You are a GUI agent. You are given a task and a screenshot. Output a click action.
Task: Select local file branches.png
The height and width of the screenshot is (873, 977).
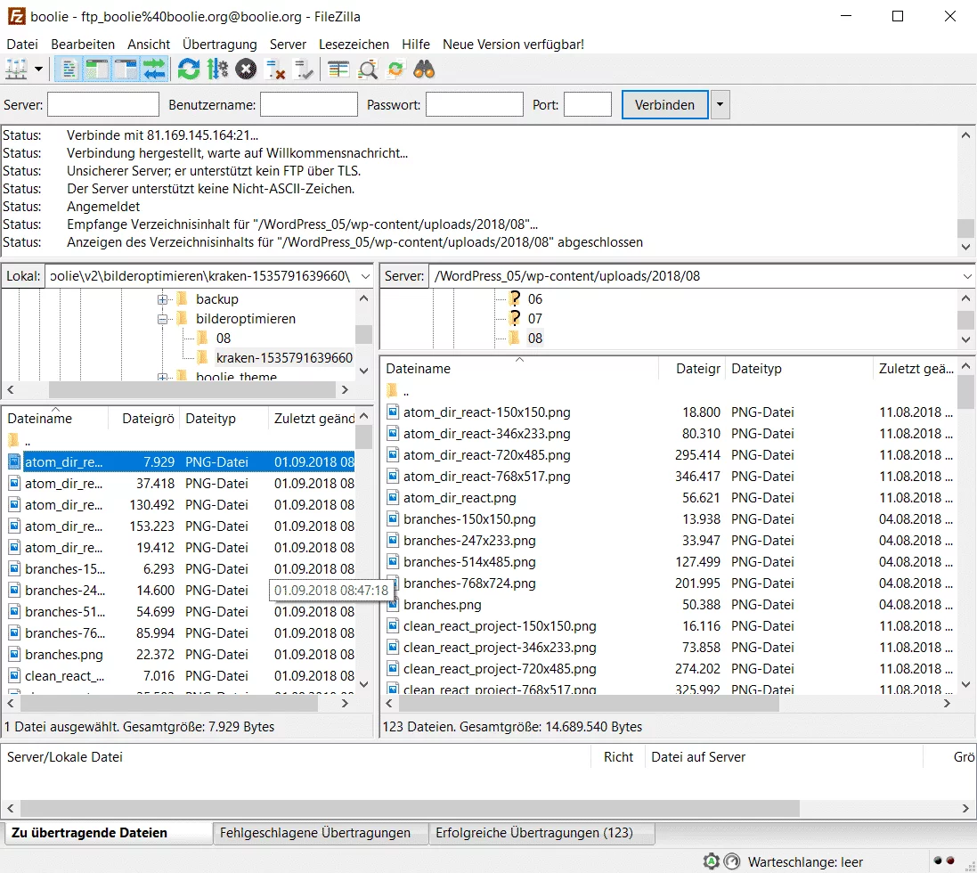point(181,654)
